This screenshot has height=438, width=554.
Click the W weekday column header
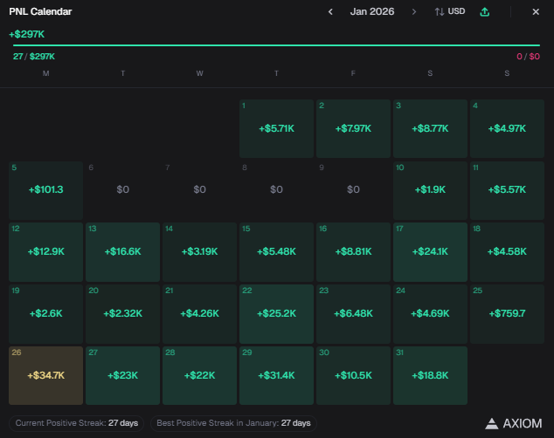199,73
